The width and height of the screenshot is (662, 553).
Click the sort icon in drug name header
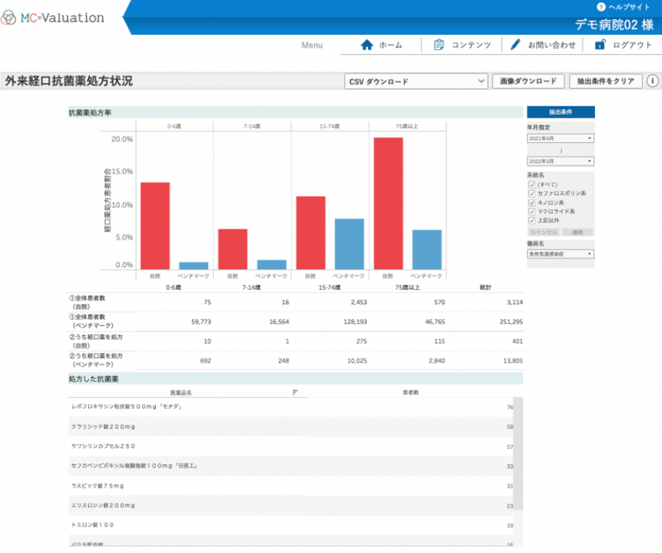point(295,392)
